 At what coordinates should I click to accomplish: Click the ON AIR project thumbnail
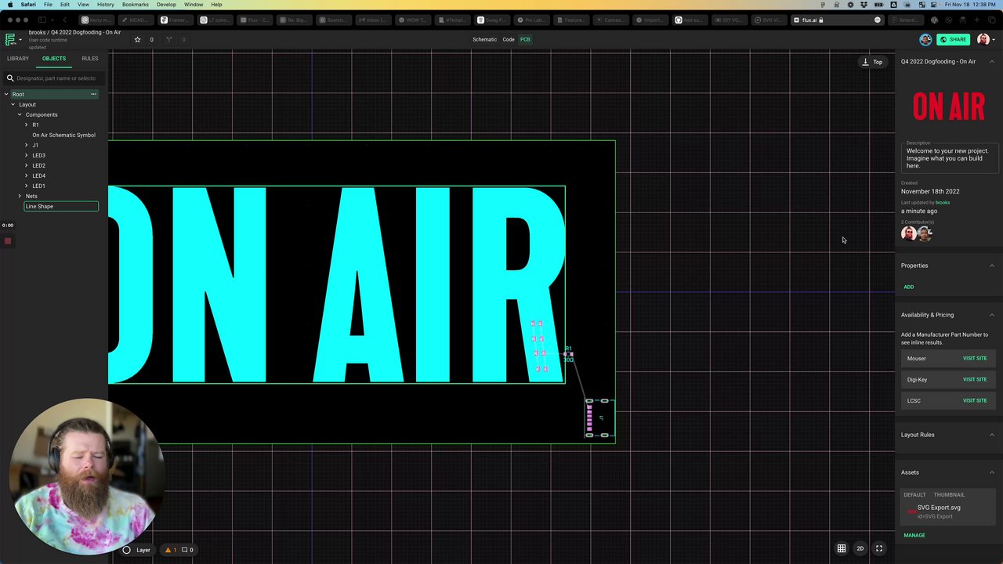(x=948, y=106)
